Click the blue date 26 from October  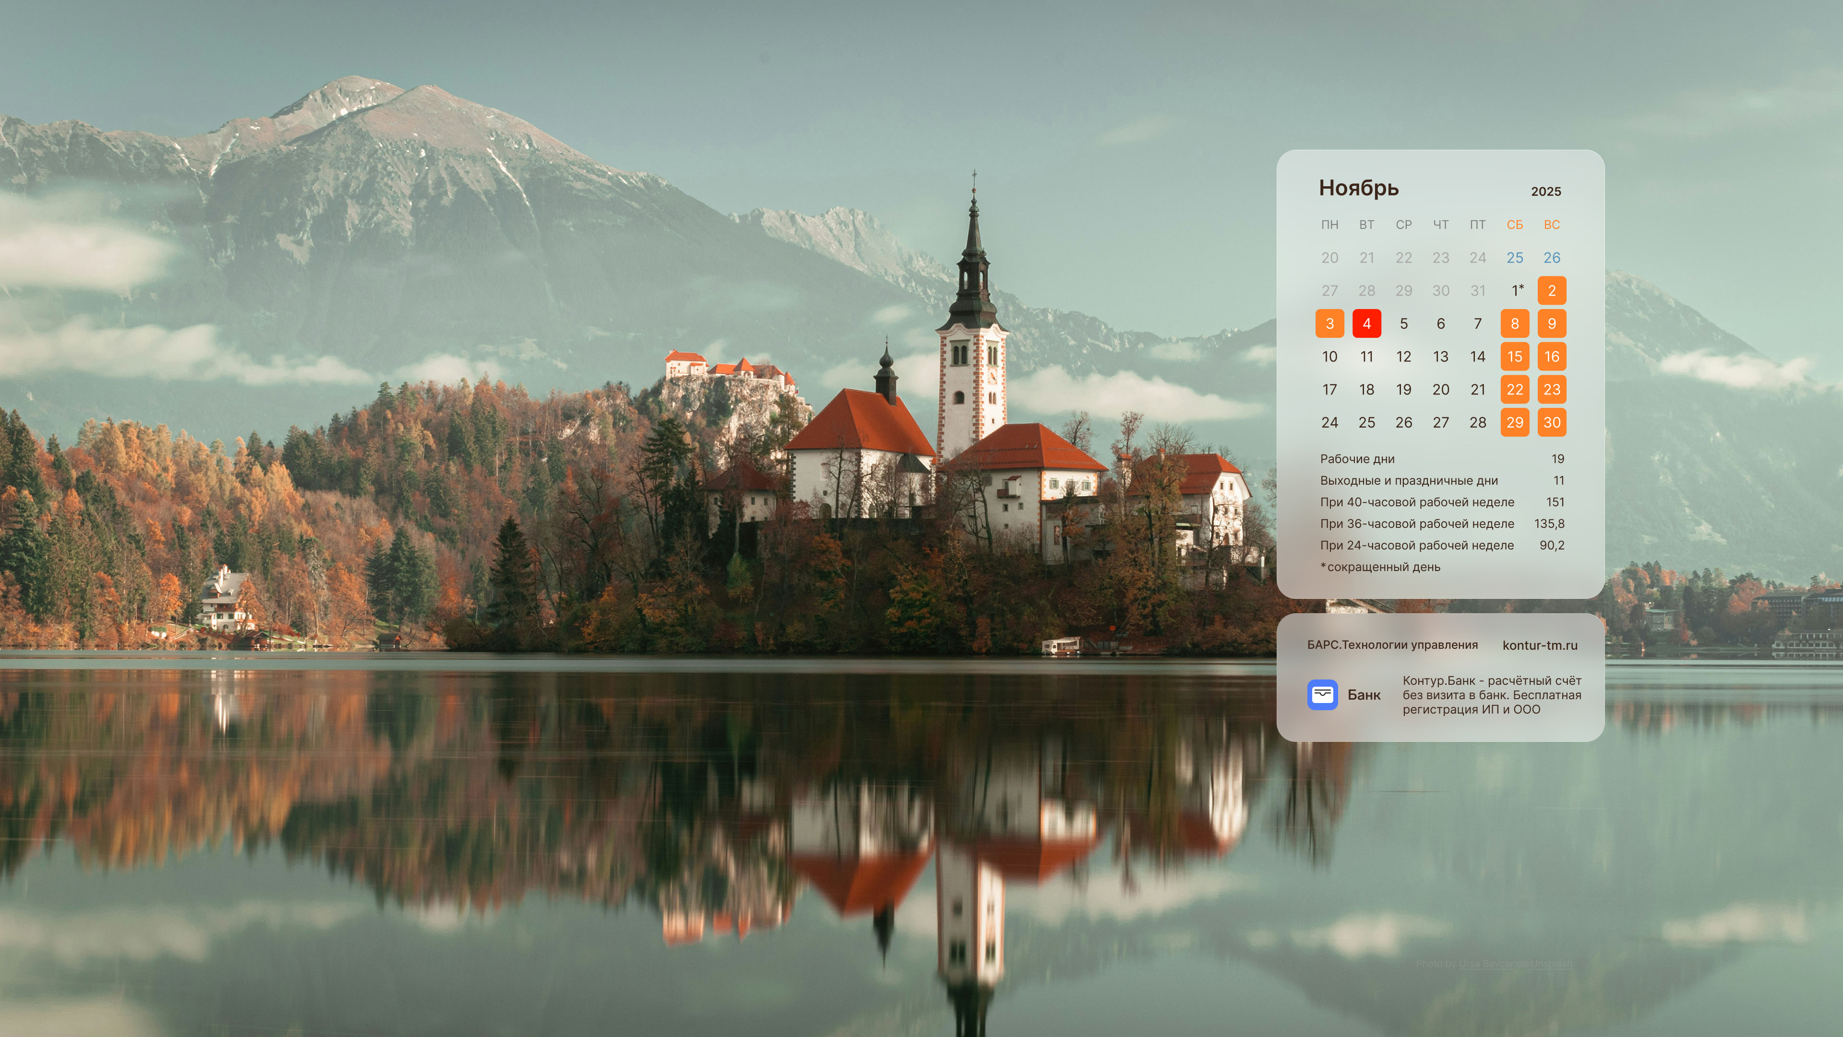pos(1551,258)
